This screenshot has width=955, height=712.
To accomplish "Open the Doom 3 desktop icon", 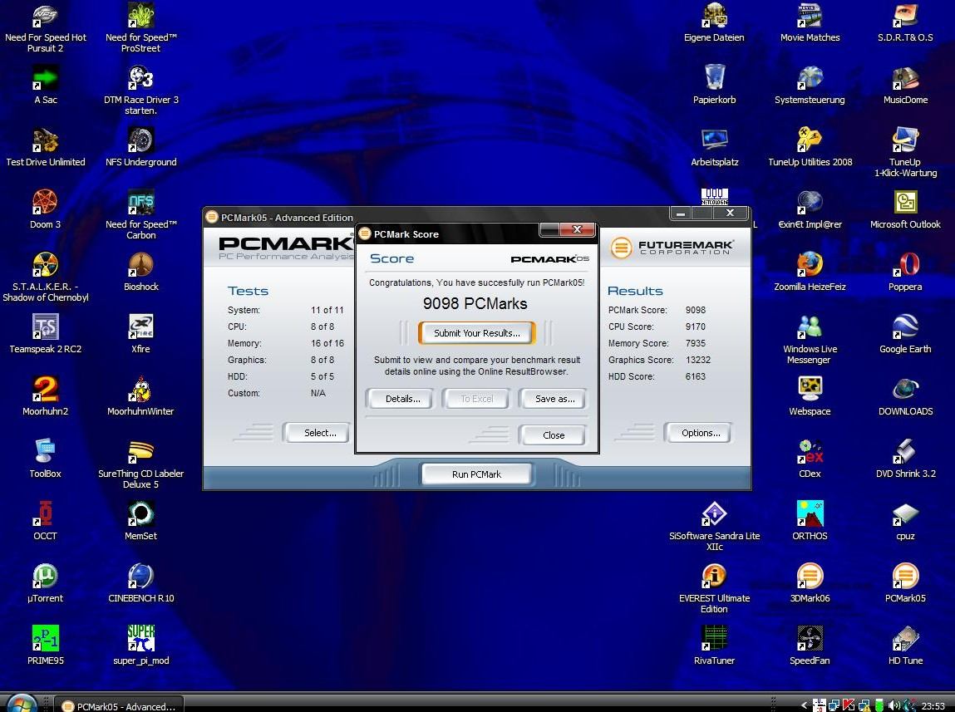I will [x=45, y=203].
